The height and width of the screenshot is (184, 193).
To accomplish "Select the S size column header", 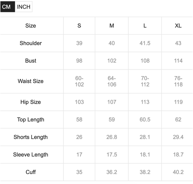I will [x=79, y=26].
